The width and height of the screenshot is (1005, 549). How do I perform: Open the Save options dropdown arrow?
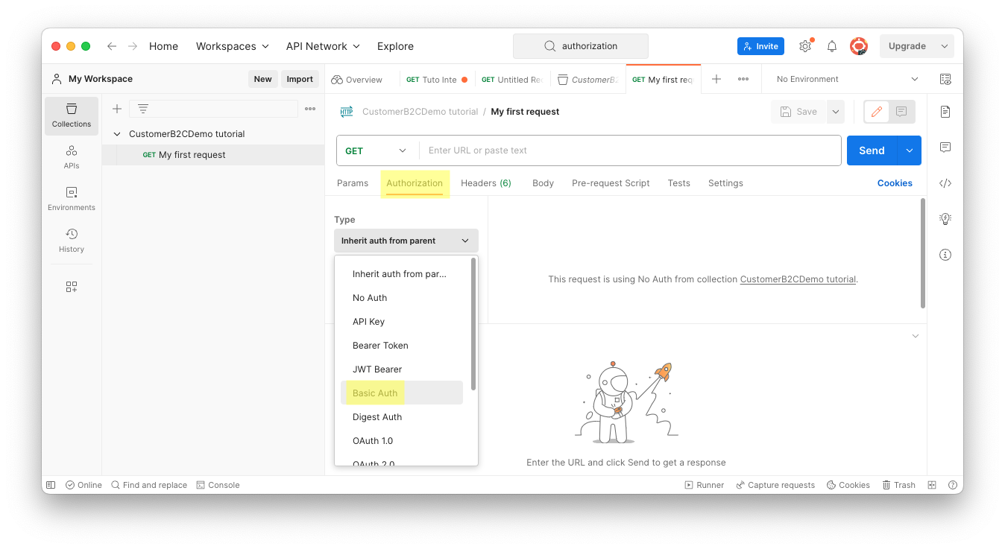click(x=836, y=112)
